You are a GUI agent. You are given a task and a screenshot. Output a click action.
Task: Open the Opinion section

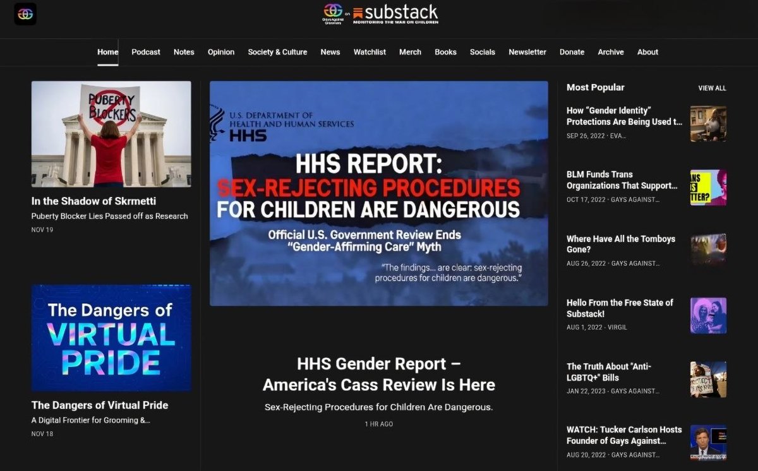pyautogui.click(x=221, y=52)
